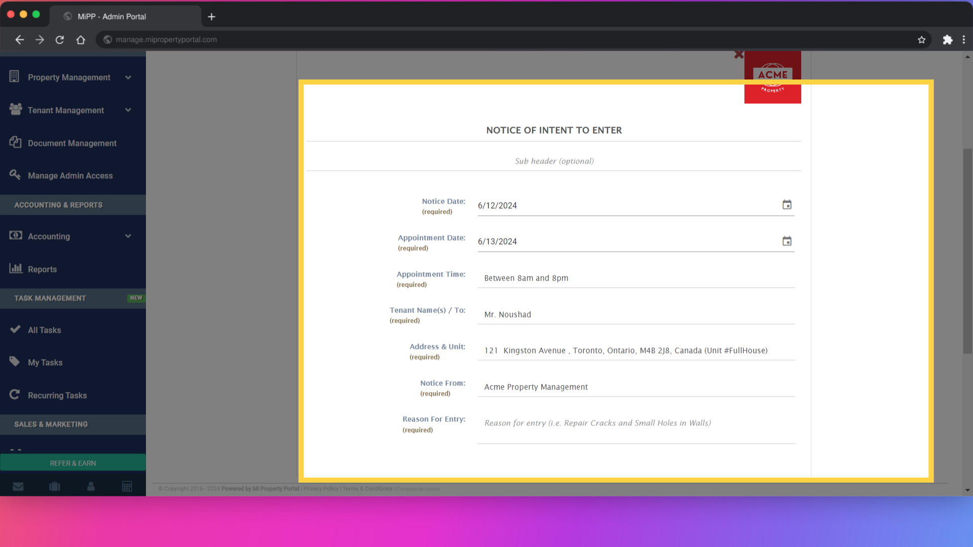This screenshot has width=973, height=547.
Task: Open the envelope icon in bottom sidebar
Action: 18,486
